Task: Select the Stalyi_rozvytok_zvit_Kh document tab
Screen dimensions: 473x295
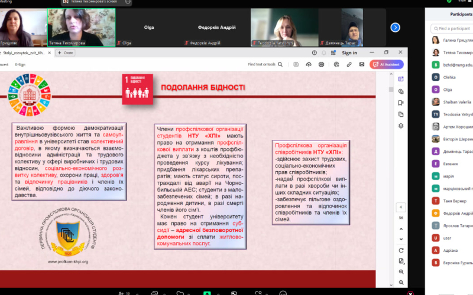Action: (x=24, y=53)
